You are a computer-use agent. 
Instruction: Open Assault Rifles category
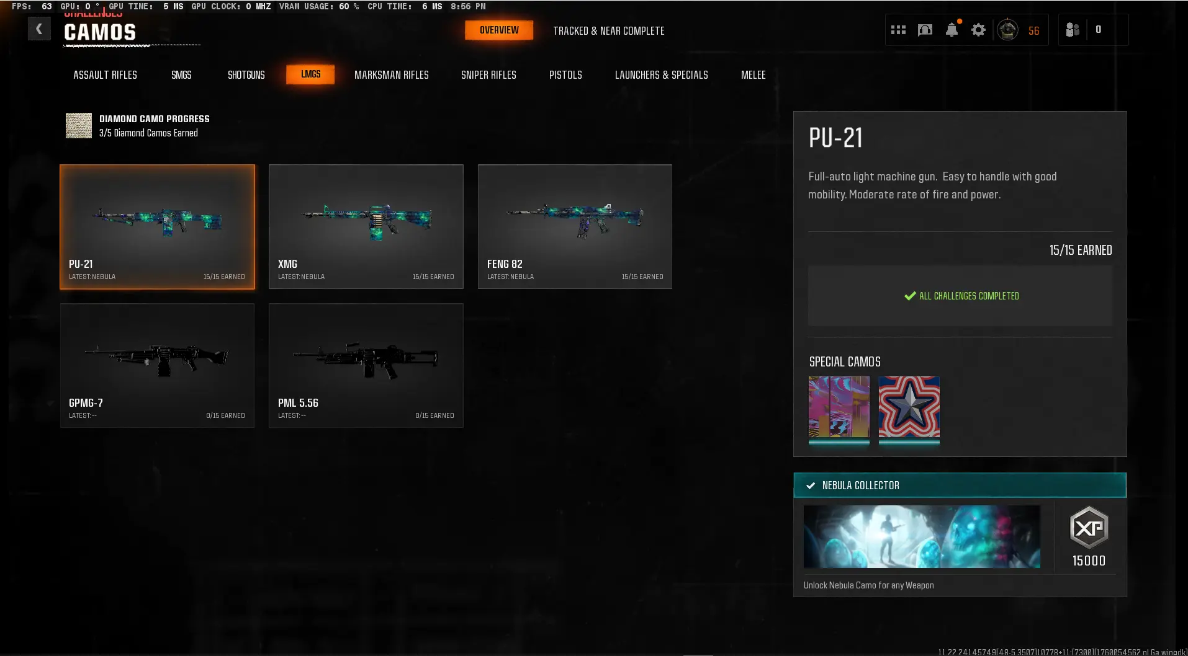click(x=105, y=74)
